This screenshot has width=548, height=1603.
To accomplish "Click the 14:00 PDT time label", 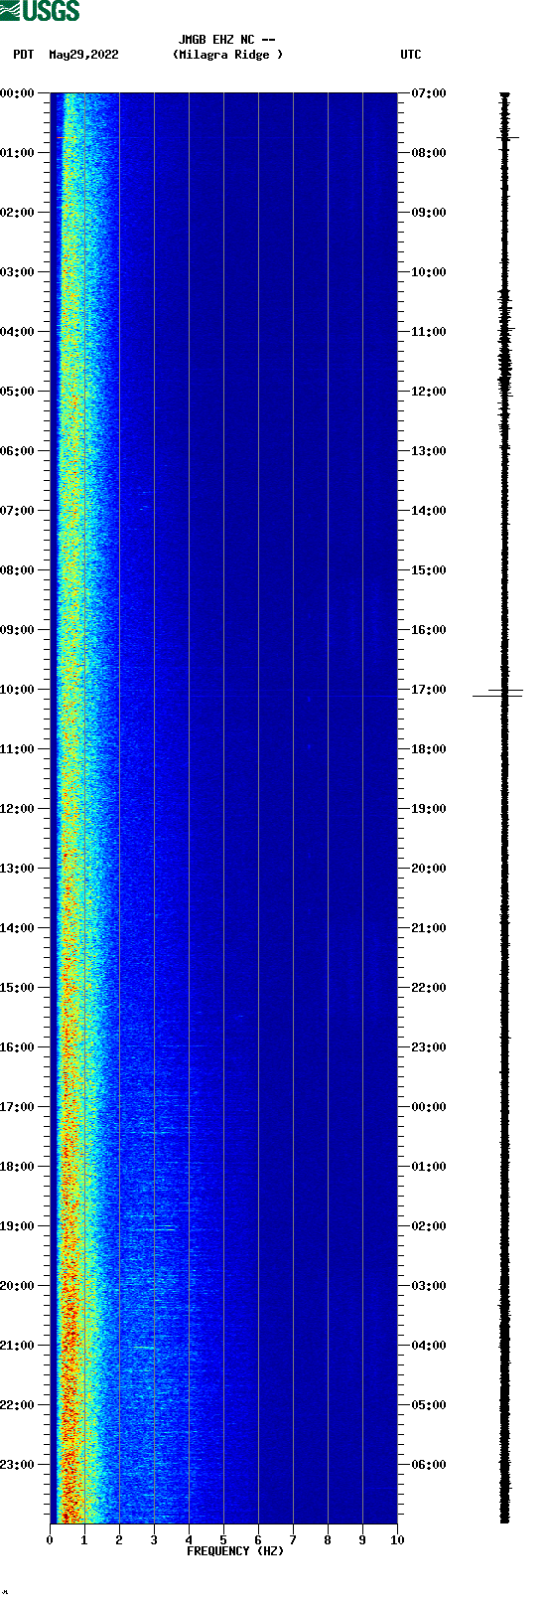I will click(x=18, y=928).
